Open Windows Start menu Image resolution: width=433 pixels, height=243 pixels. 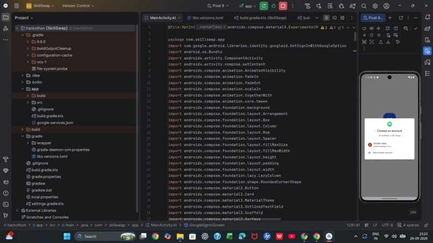[67, 237]
